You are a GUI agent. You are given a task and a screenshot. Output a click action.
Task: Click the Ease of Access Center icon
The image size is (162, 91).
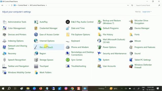coord(36,35)
